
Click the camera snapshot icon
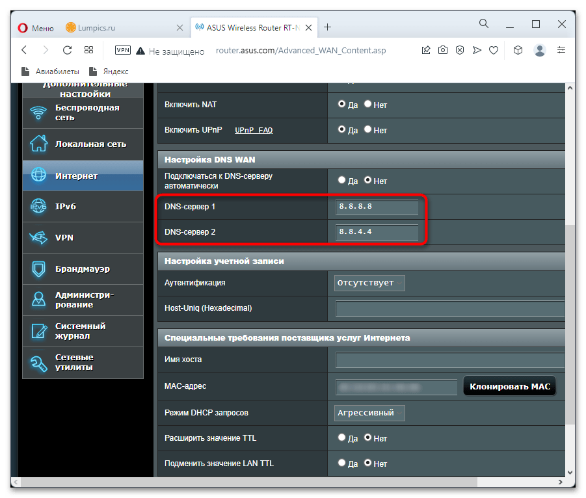(x=443, y=50)
